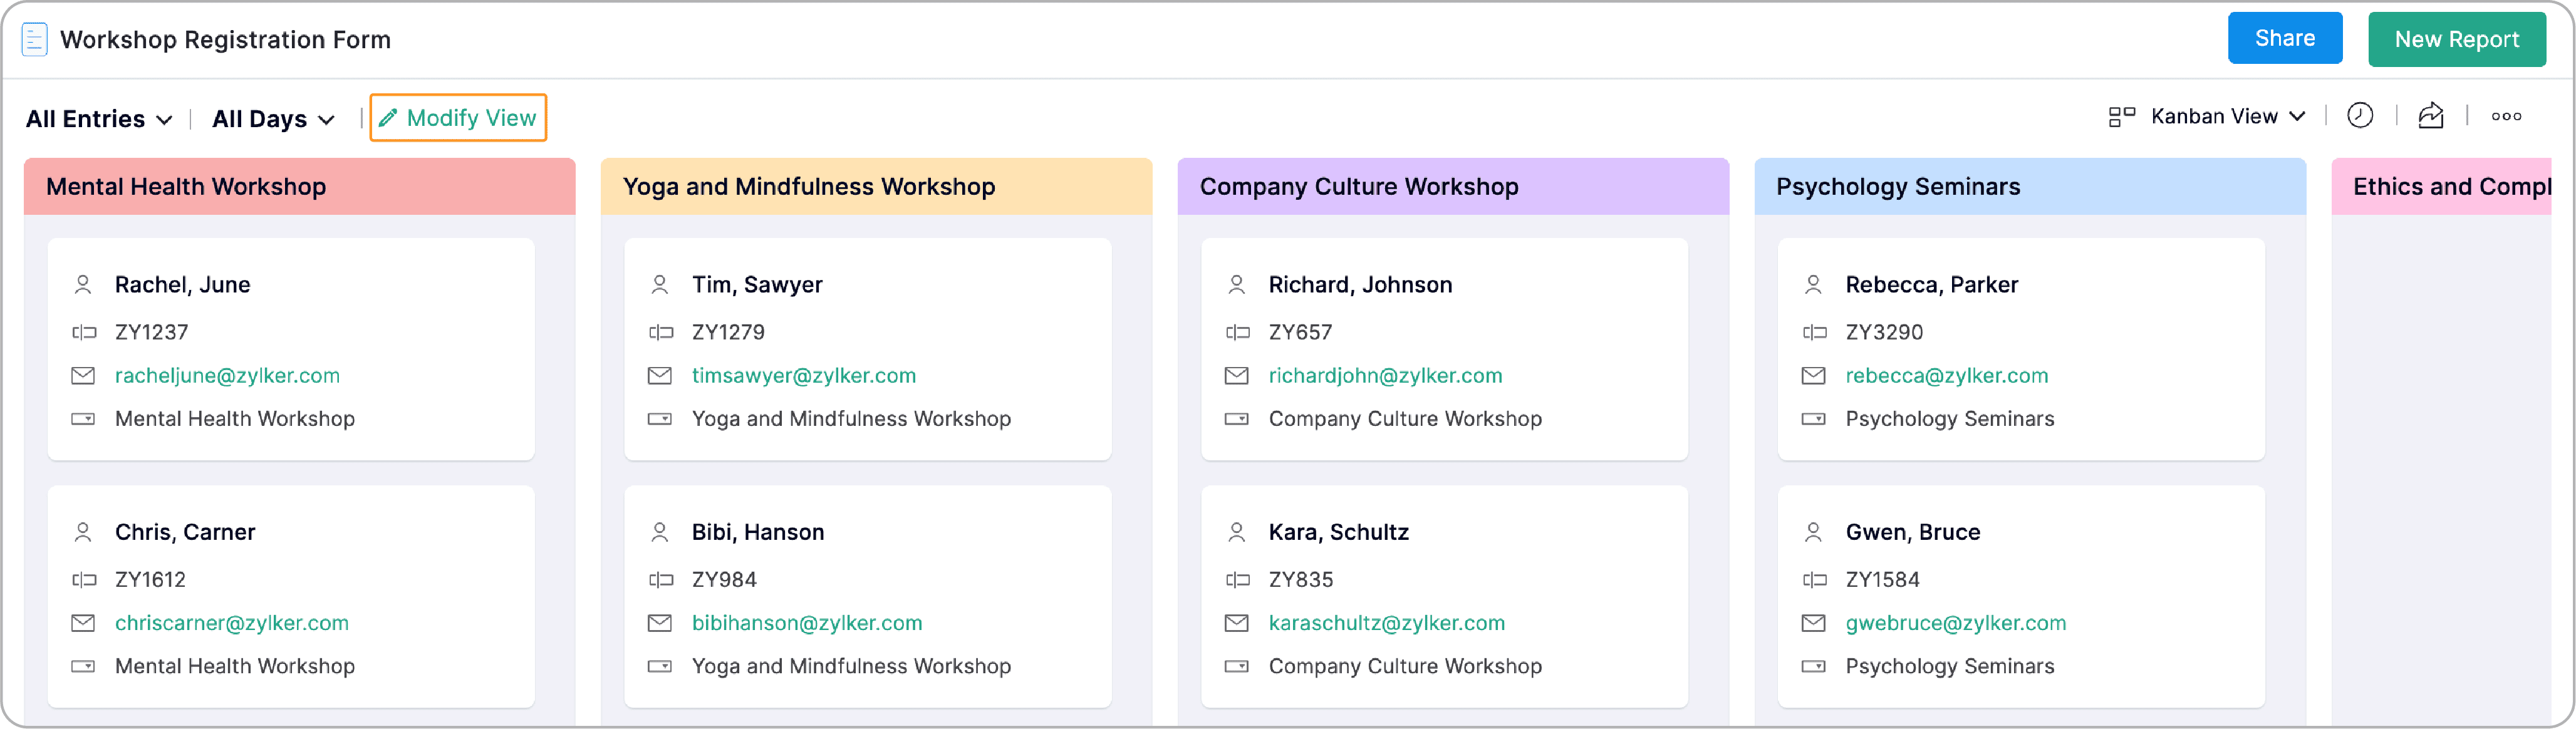Click mail icon beside racheljune@zylker.com

[83, 376]
